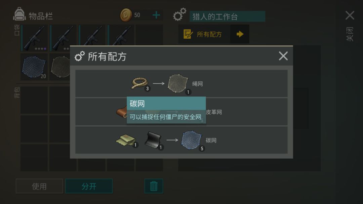Select the blue carbon net result icon
363x204 pixels.
pos(191,140)
